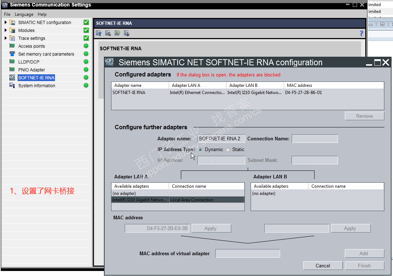
Task: Click the SOFTNET RNA device connection toolbar icon
Action: 108,33
